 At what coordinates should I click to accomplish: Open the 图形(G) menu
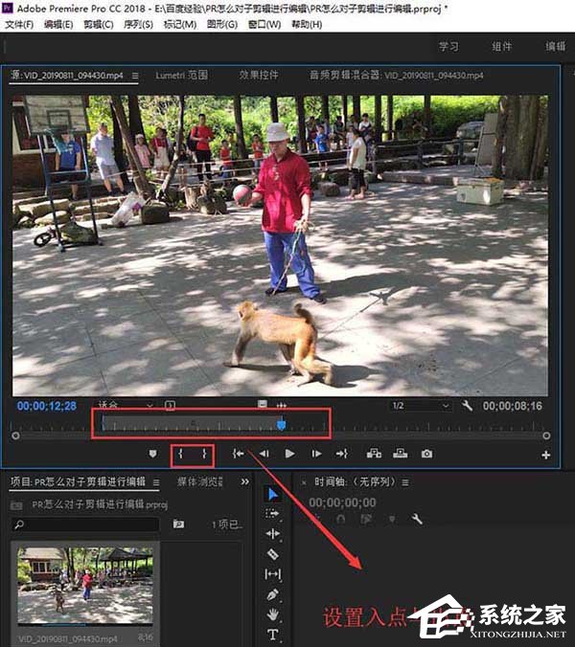(222, 25)
